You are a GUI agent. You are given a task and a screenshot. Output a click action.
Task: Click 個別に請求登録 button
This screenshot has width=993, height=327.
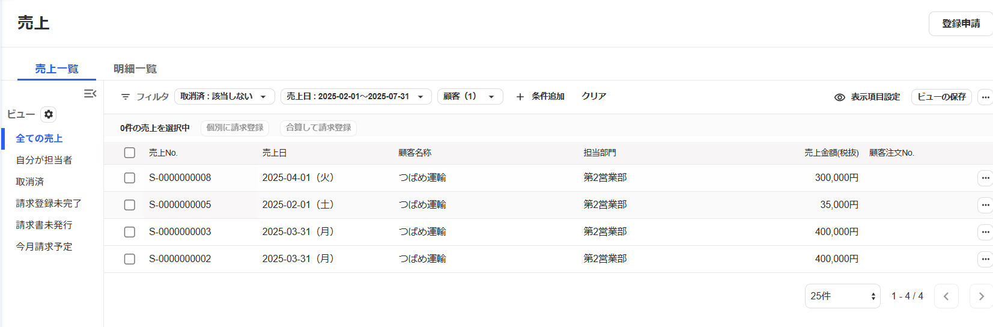point(235,128)
